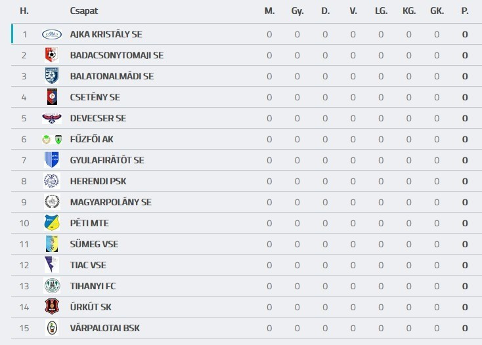Click the Csetény SE club logo
This screenshot has width=482, height=345.
click(x=51, y=97)
